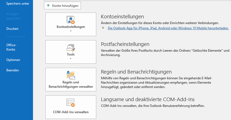Open Speichern unter in the sidebar
This screenshot has height=120, width=231.
[x=18, y=4]
